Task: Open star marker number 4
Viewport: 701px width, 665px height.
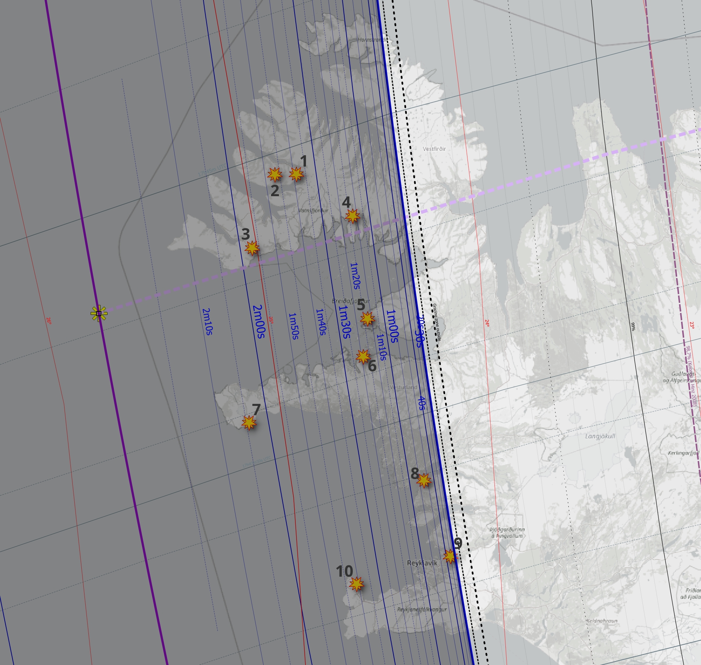Action: click(352, 216)
